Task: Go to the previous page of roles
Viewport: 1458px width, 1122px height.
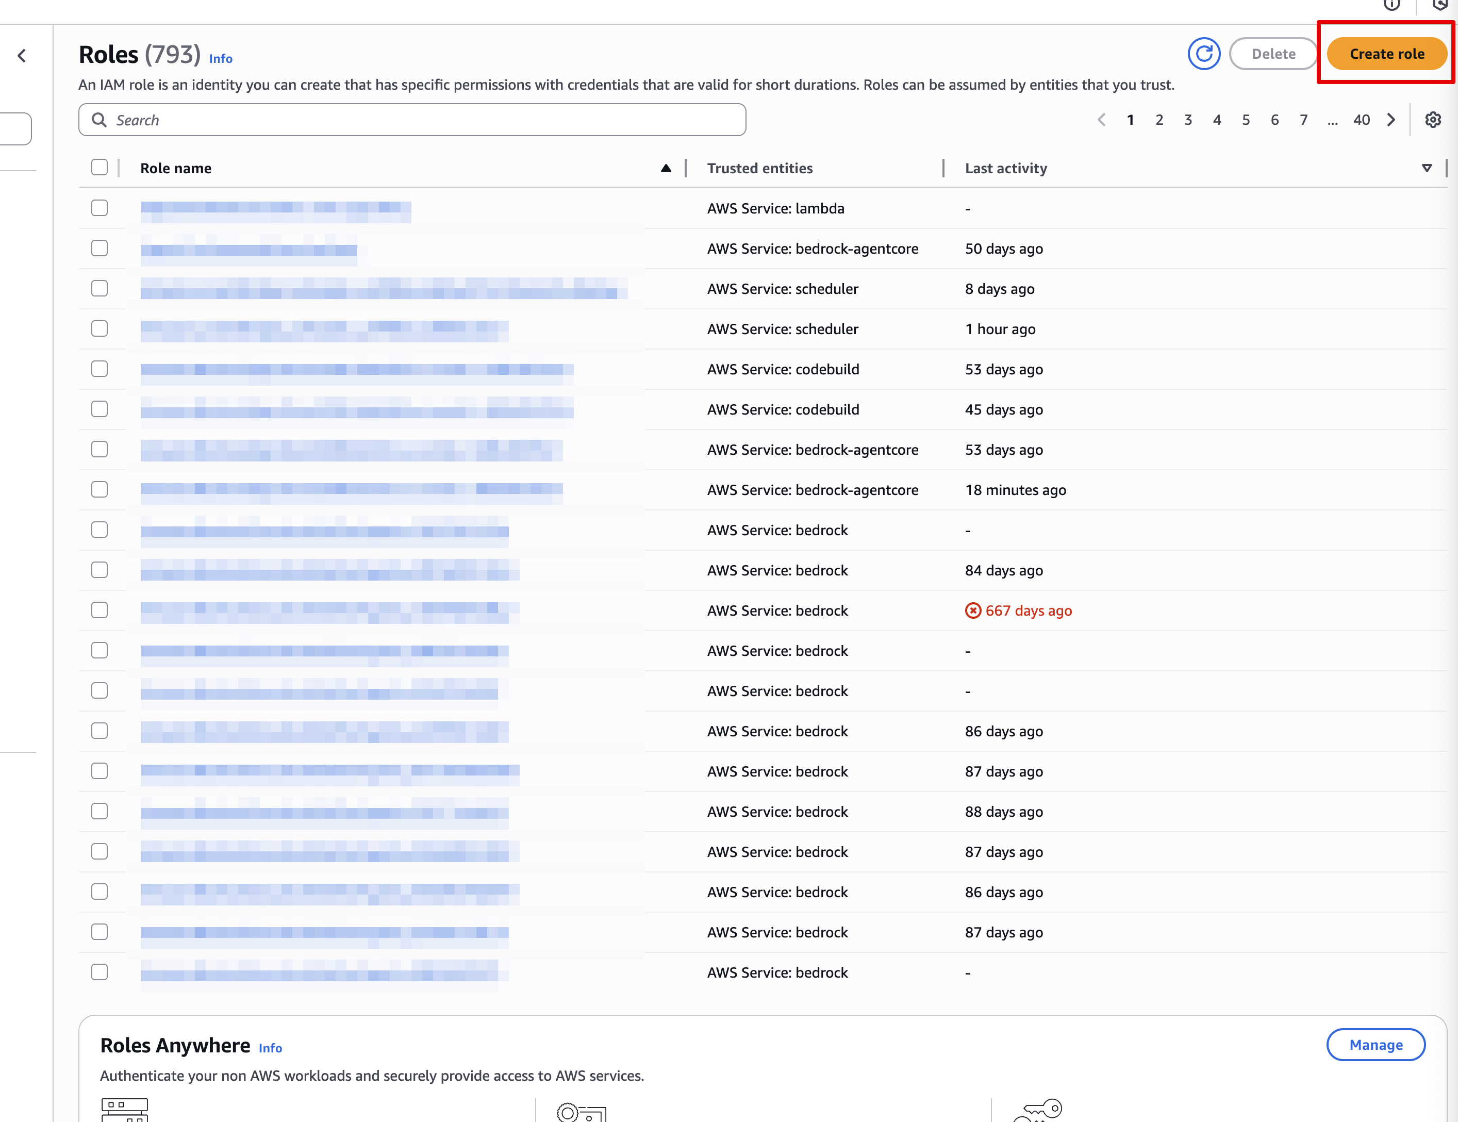Action: [x=1102, y=120]
